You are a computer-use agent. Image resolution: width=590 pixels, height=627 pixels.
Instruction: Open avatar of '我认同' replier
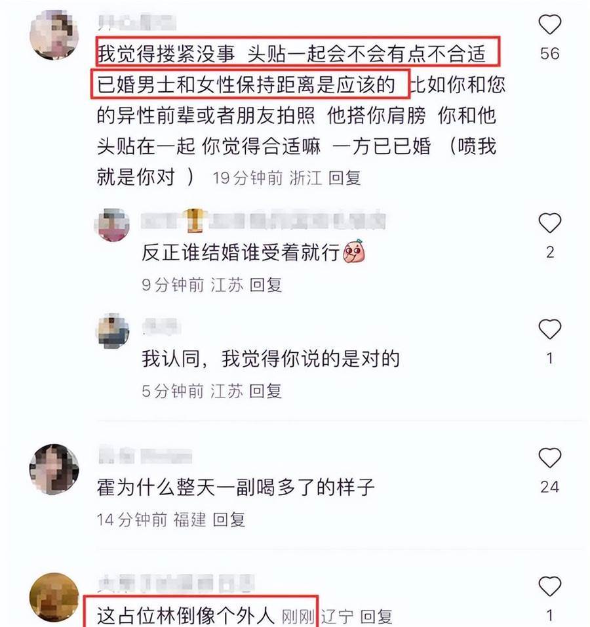[x=113, y=331]
